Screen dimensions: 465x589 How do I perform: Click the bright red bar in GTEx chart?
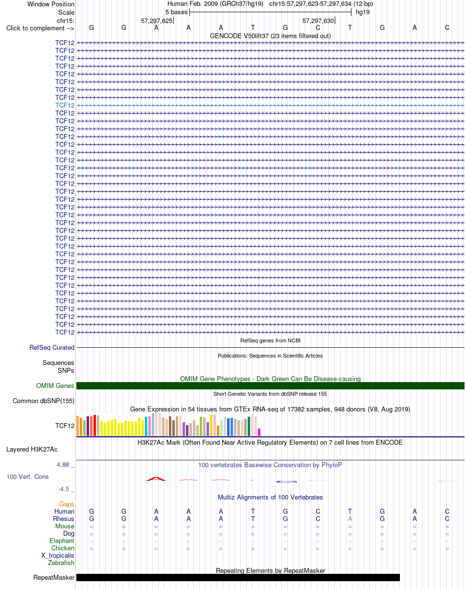coord(95,426)
